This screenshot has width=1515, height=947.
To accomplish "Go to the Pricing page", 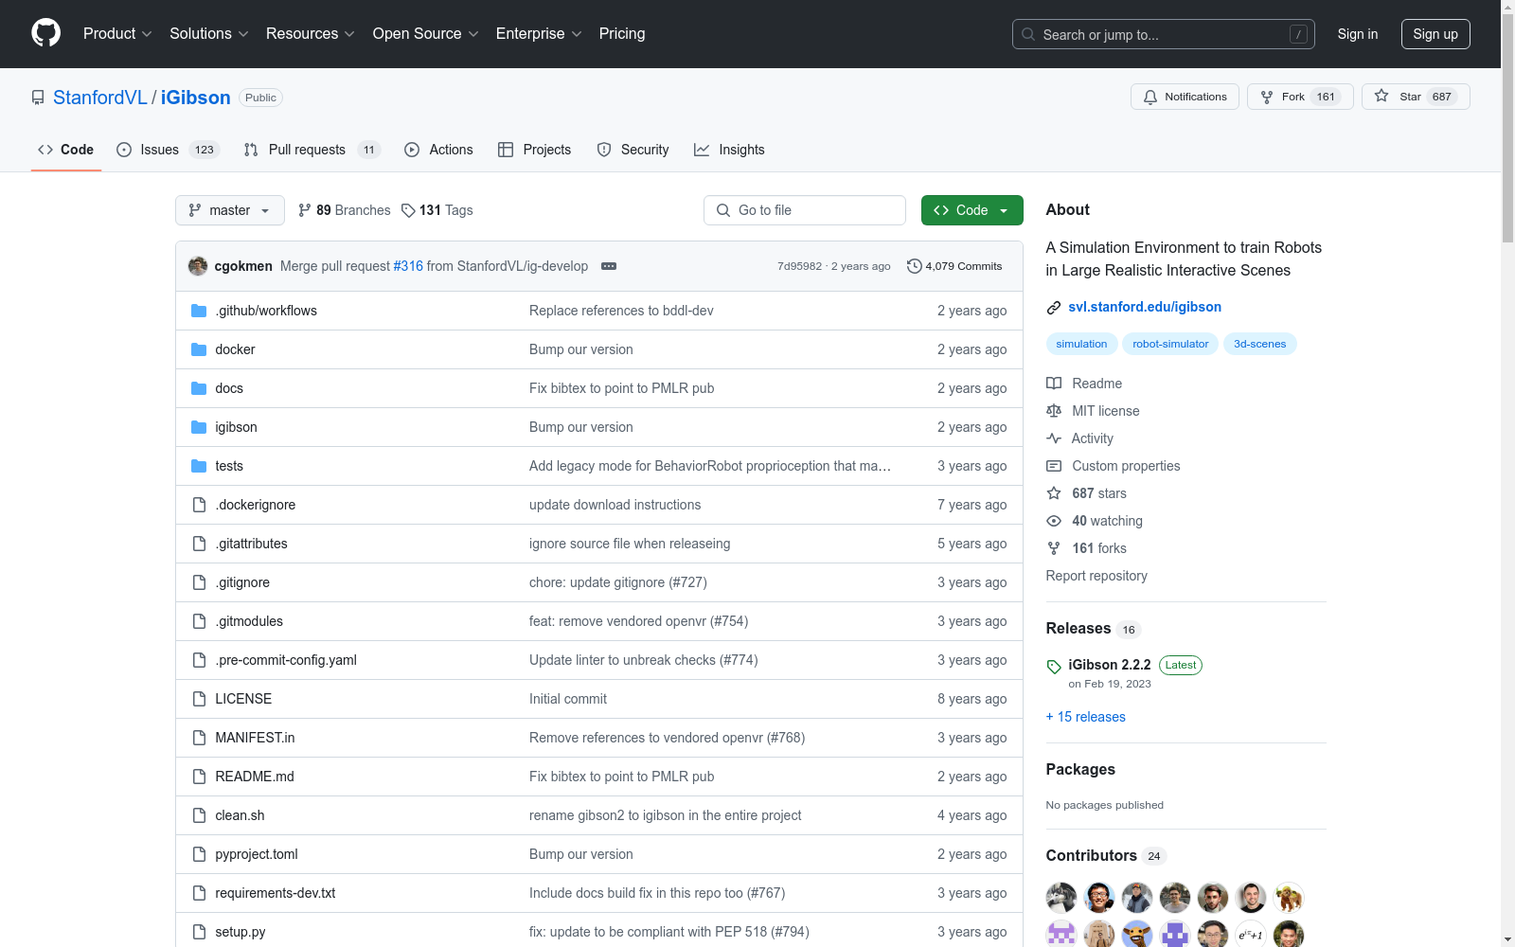I will [x=622, y=33].
